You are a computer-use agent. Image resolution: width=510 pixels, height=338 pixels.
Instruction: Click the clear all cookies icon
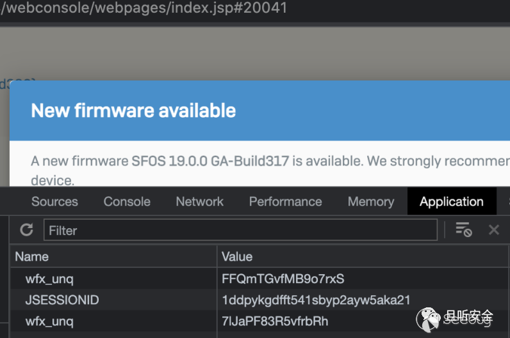(463, 230)
